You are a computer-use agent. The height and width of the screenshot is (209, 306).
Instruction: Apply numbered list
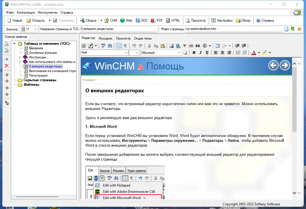click(x=238, y=53)
